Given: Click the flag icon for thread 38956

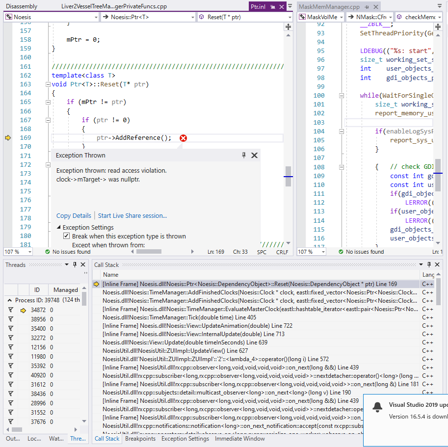Looking at the screenshot, I should (11, 319).
